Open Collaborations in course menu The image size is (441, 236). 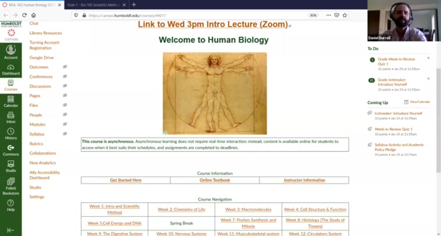click(x=43, y=154)
